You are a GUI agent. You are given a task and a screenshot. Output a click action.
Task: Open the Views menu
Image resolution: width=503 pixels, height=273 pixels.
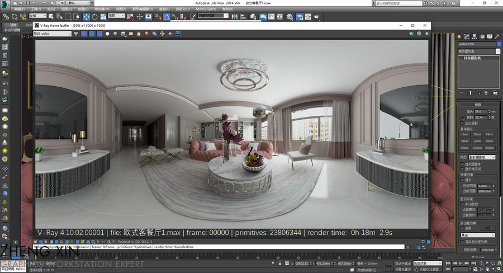pos(67,9)
